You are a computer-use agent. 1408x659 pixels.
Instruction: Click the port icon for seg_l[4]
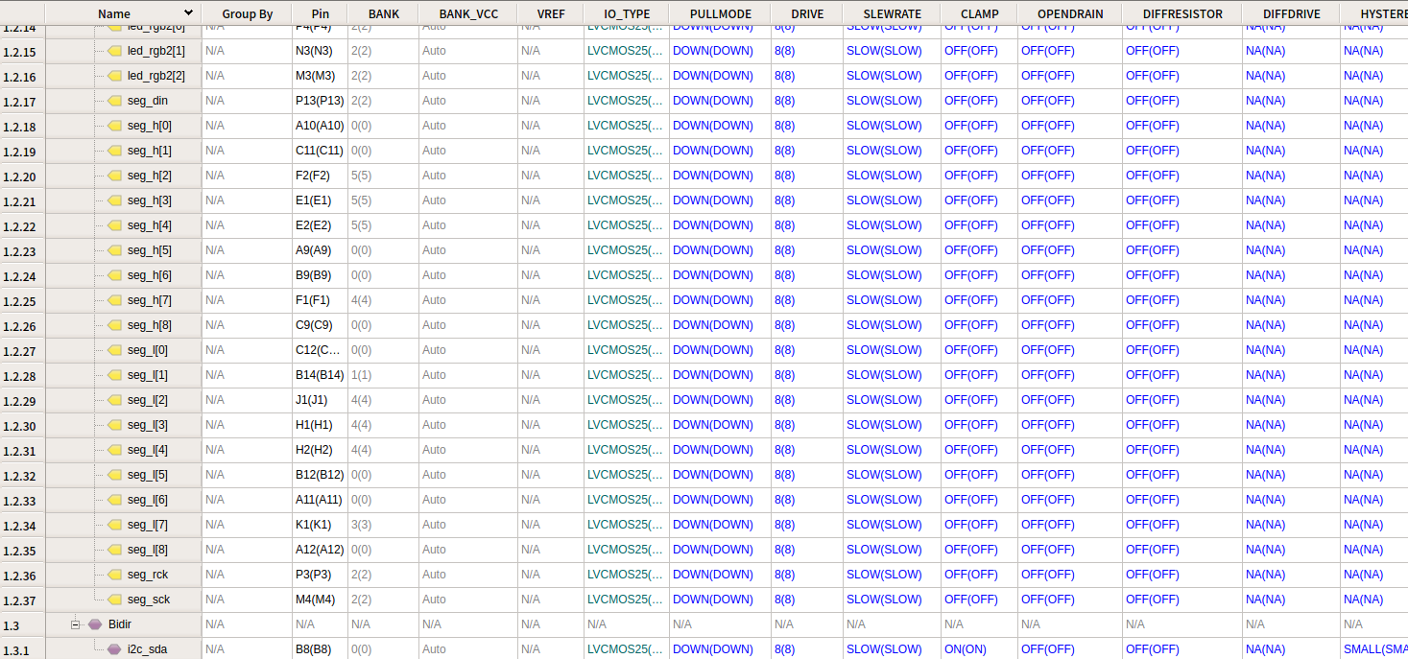(x=115, y=450)
